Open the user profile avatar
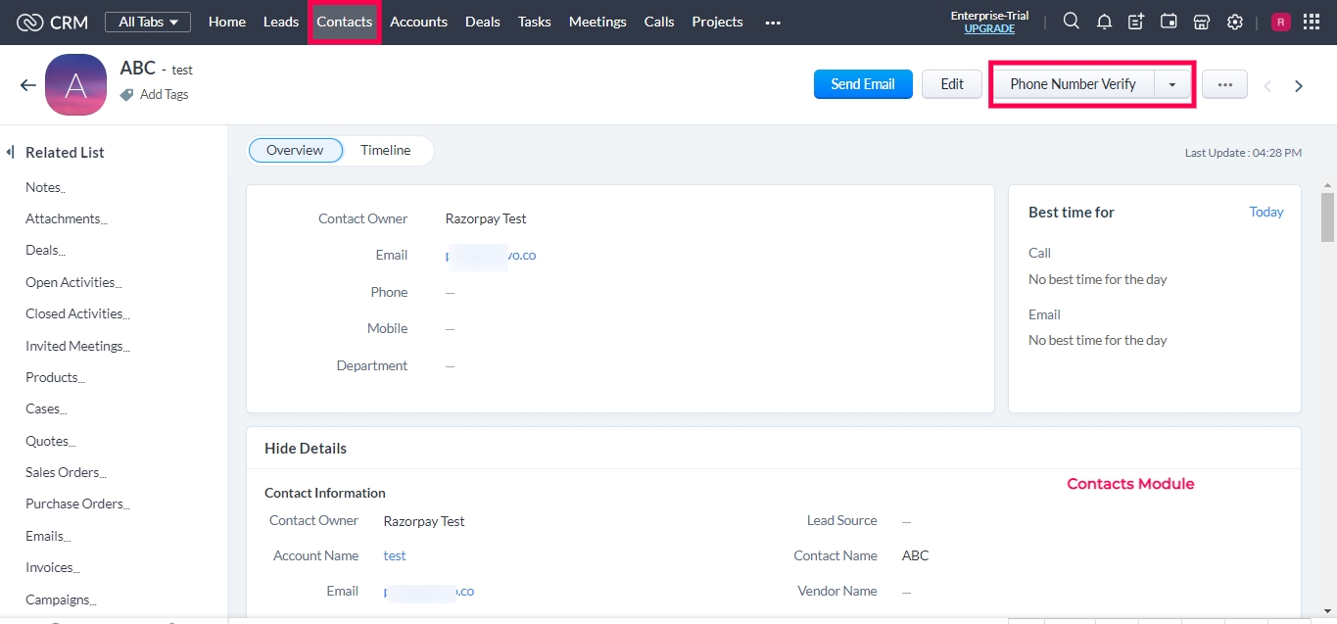This screenshot has height=624, width=1337. click(x=1281, y=22)
